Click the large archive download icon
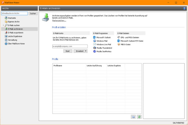 coord(46,18)
